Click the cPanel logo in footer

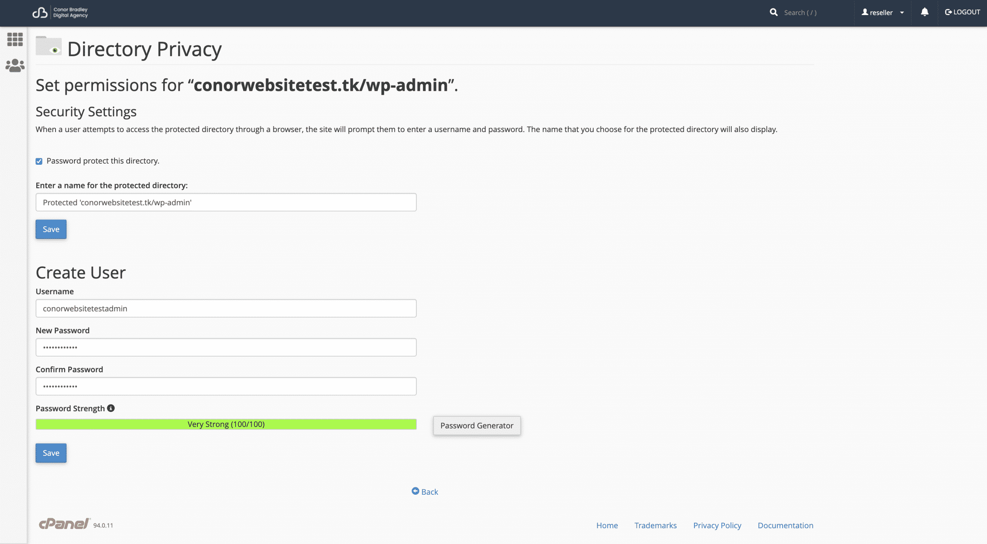(x=64, y=524)
